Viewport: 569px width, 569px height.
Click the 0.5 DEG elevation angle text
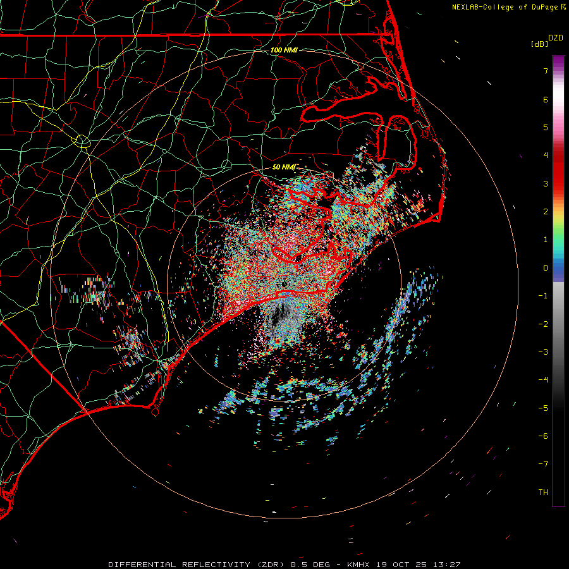tap(310, 565)
